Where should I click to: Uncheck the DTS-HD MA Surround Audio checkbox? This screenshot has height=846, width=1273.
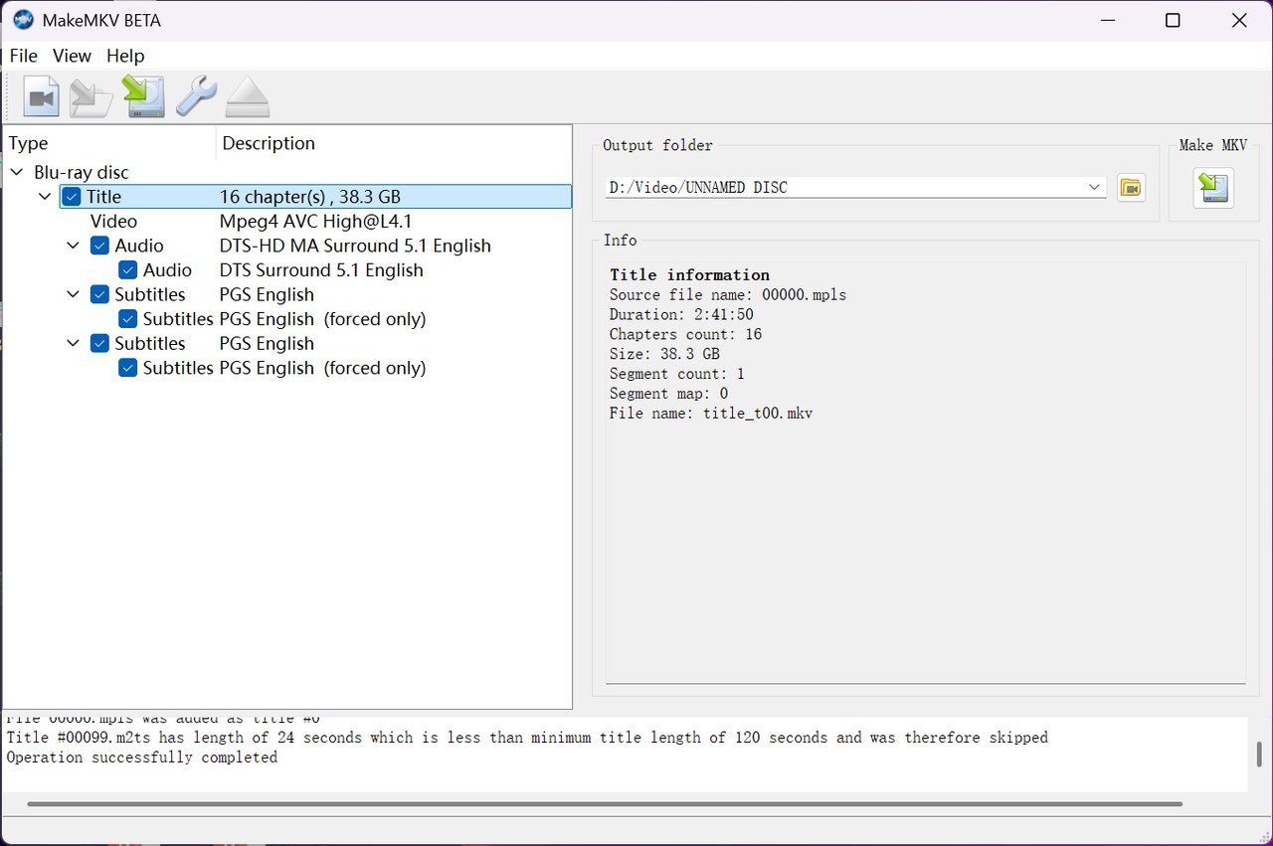[99, 246]
